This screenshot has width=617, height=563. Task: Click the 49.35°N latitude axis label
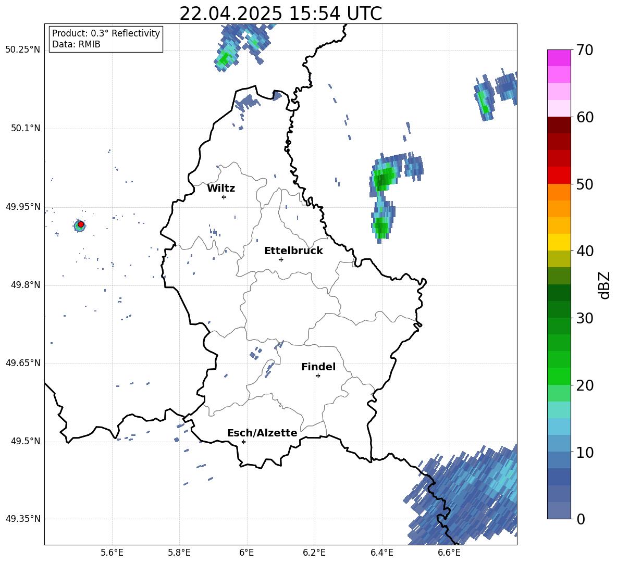pyautogui.click(x=23, y=519)
